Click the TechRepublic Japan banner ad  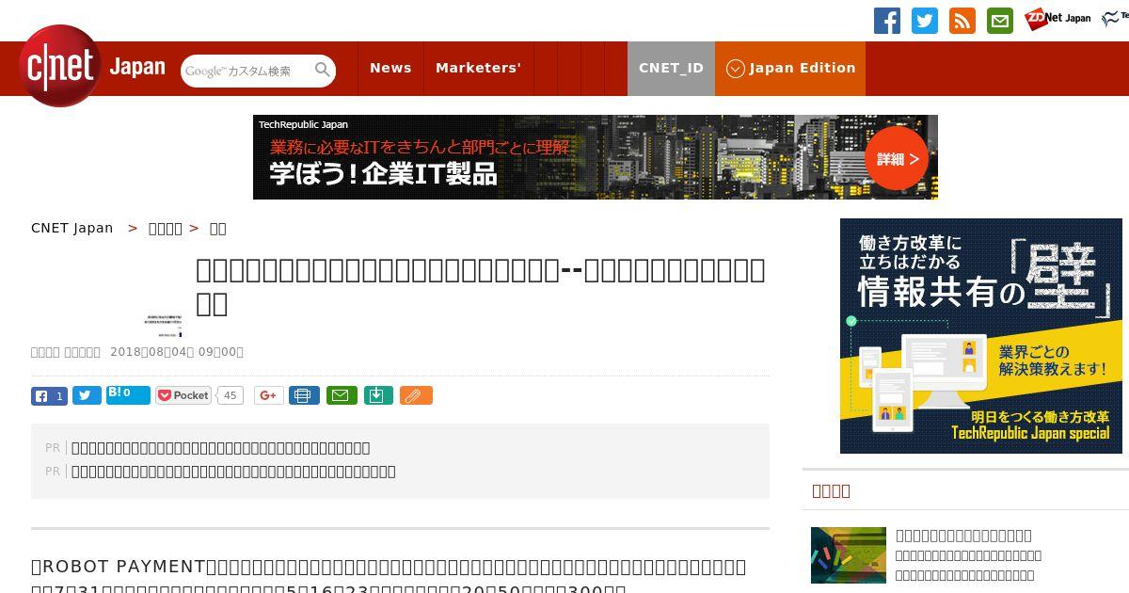pos(596,157)
